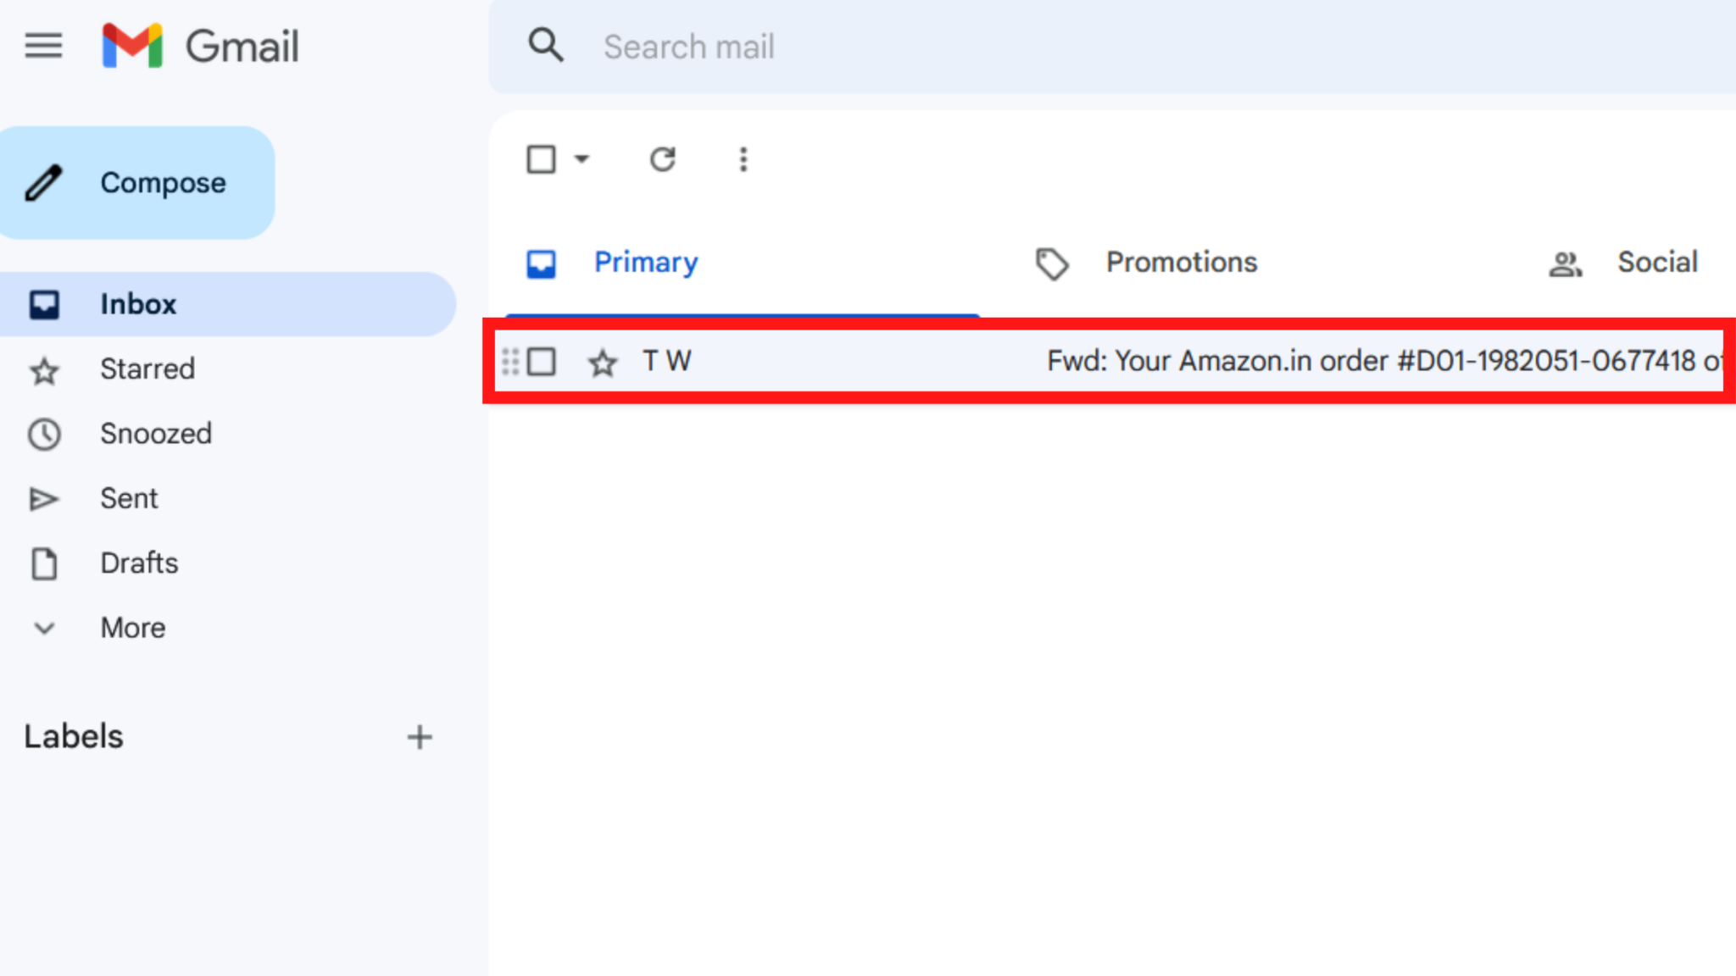Image resolution: width=1736 pixels, height=976 pixels.
Task: Open the Inbox folder
Action: point(138,303)
